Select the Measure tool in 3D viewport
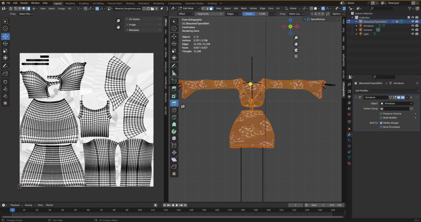Viewport: 421px width, 222px height. (174, 73)
